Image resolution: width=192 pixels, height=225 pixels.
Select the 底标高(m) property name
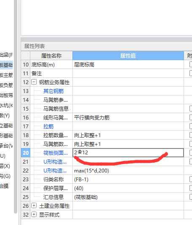coord(43,65)
